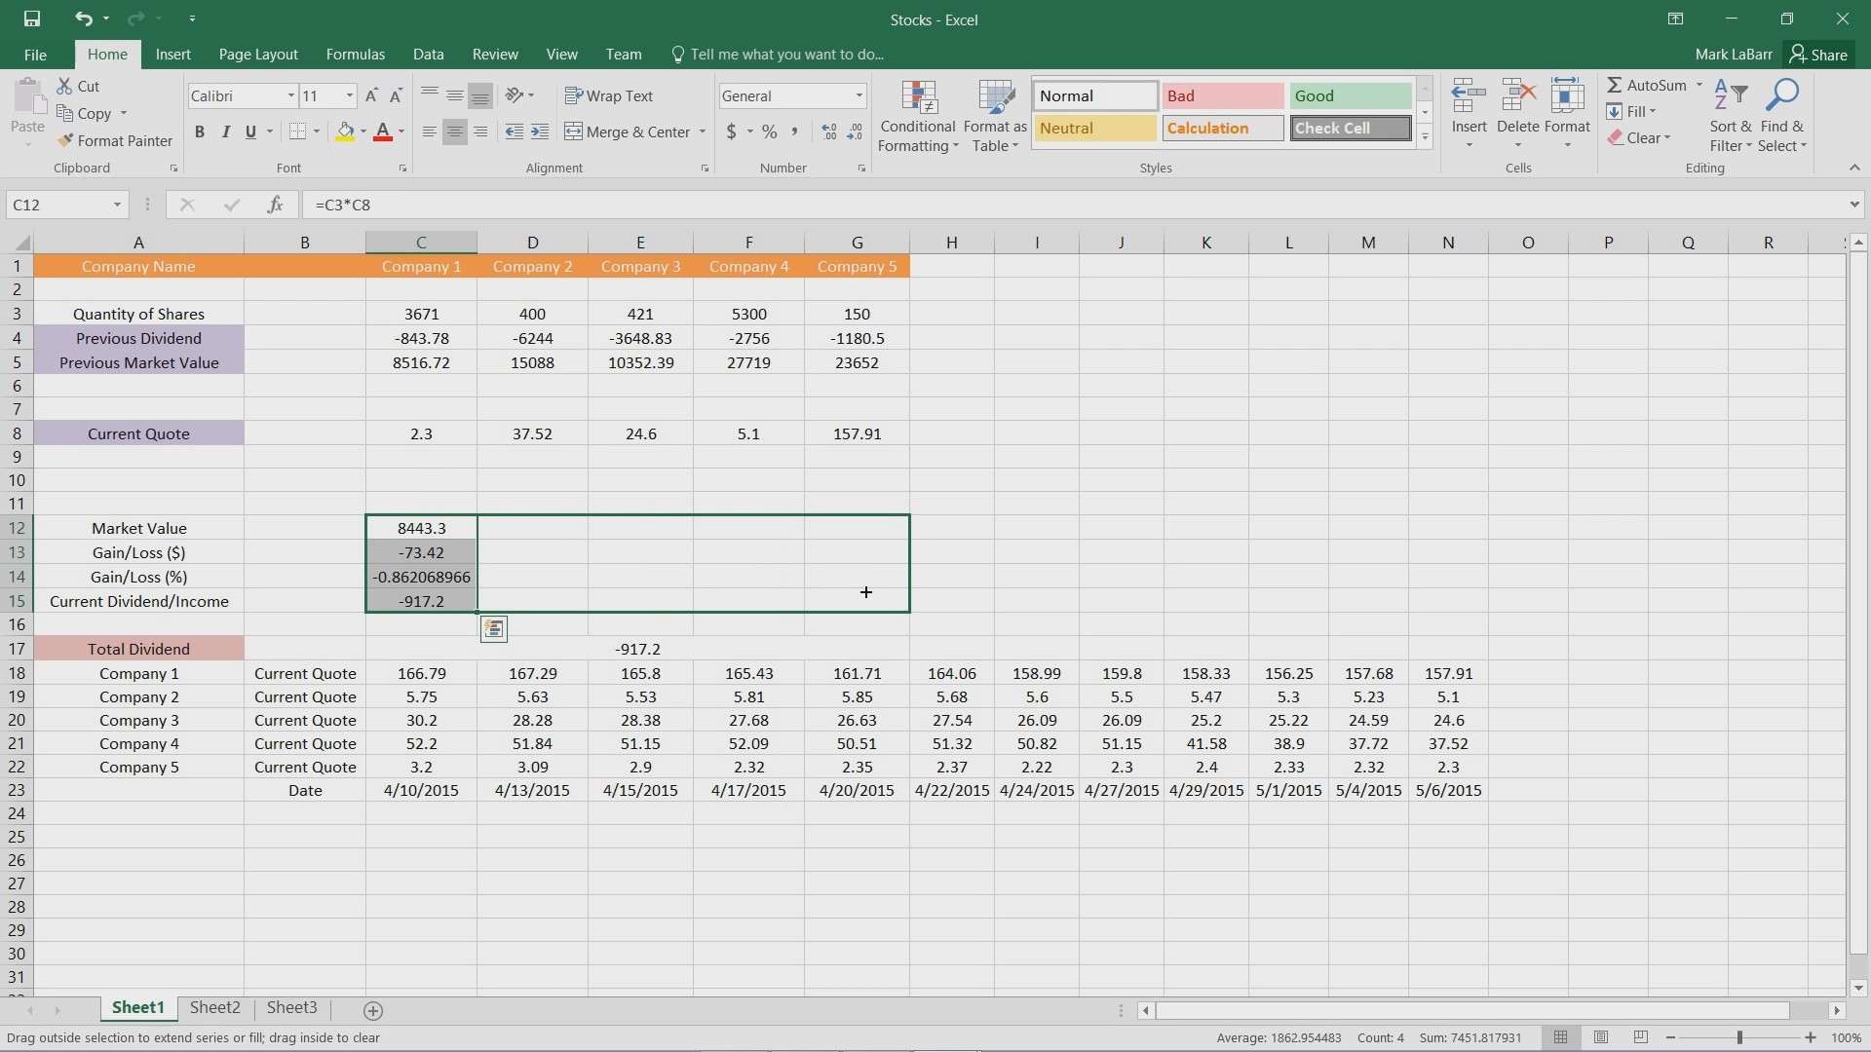
Task: Click the Conditional Formatting icon
Action: click(x=916, y=112)
